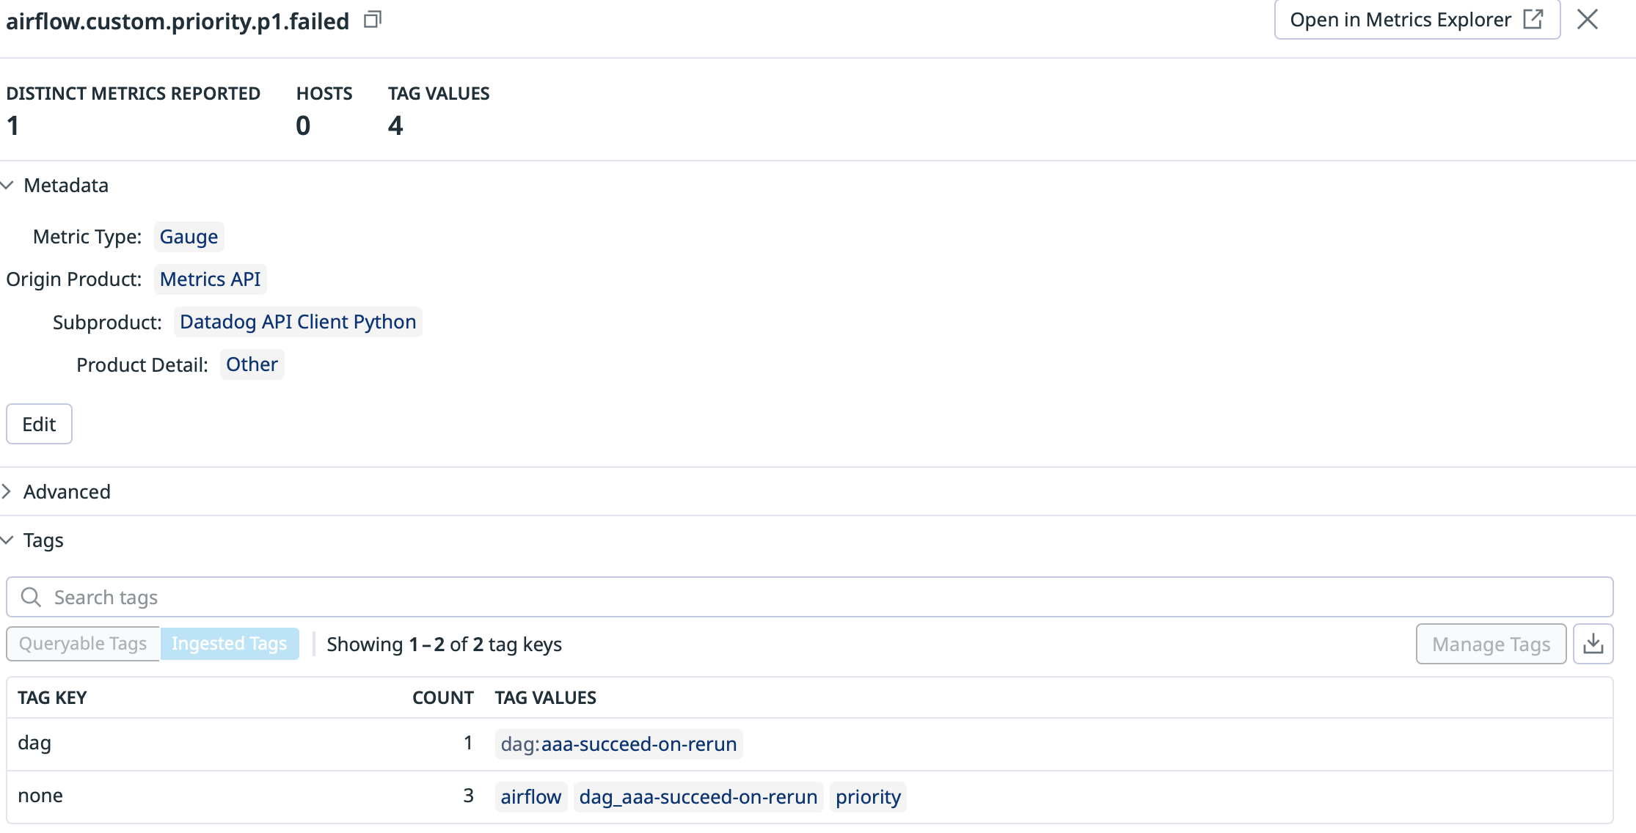This screenshot has height=833, width=1636.
Task: Select dag:aaa-succeed-on-rerun tag value
Action: coord(618,744)
